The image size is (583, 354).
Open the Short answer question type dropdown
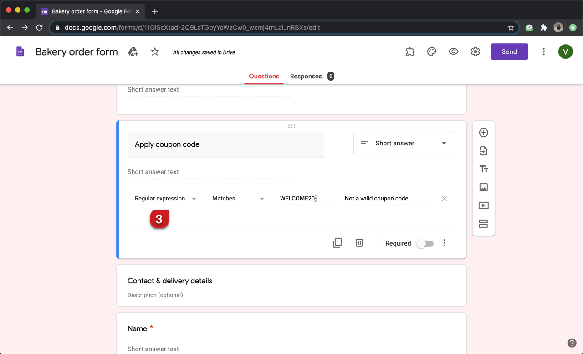[x=404, y=143]
